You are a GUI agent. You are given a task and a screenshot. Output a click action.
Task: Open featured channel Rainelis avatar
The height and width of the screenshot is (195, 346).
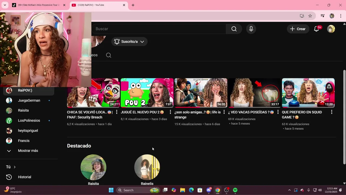coord(147,167)
